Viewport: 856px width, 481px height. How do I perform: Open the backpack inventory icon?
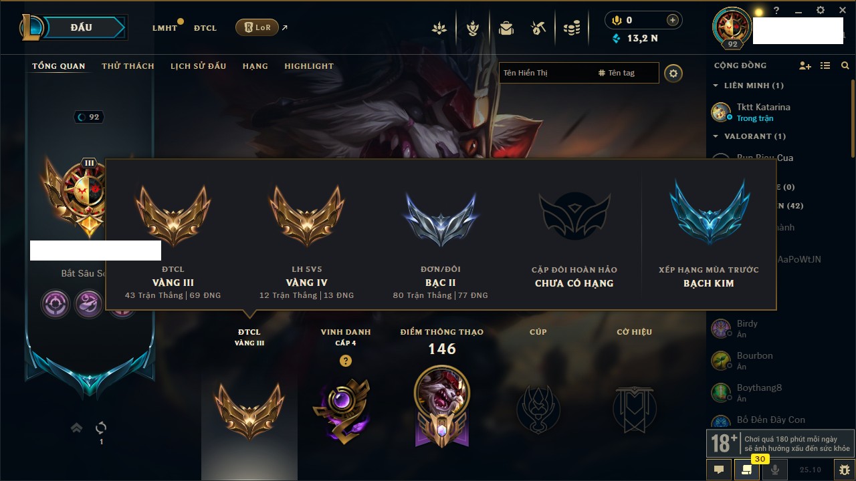[x=506, y=28]
